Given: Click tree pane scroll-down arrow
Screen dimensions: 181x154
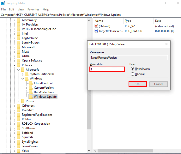Looking at the screenshot, I should [89, 151].
